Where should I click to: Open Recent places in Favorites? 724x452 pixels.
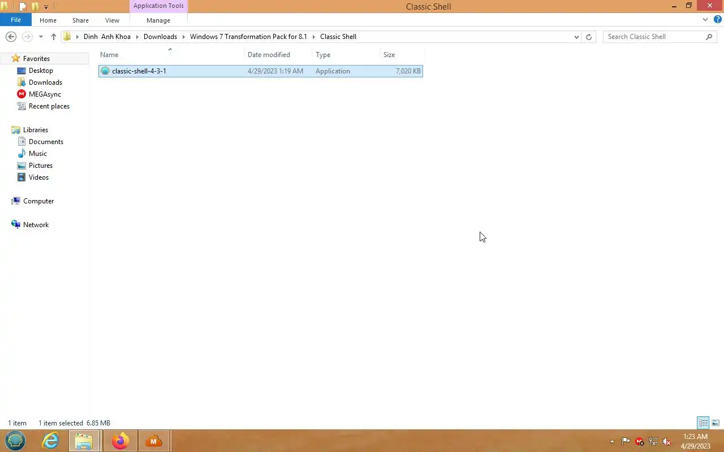49,106
